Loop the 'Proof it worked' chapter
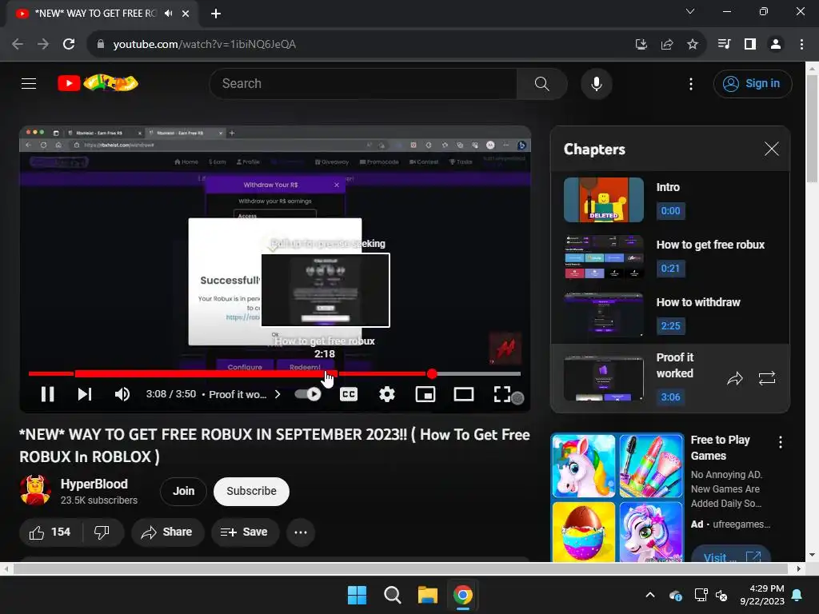Screen dimensions: 819x614 click(x=766, y=378)
